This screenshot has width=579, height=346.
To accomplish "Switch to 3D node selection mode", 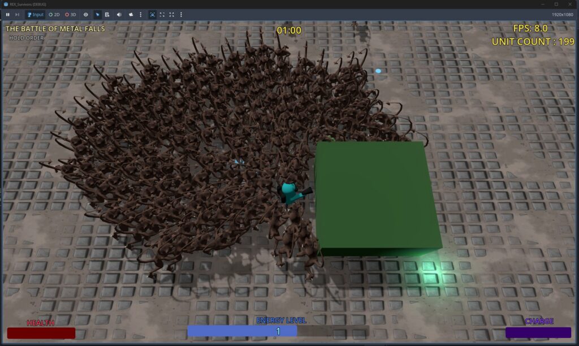I will coord(71,14).
